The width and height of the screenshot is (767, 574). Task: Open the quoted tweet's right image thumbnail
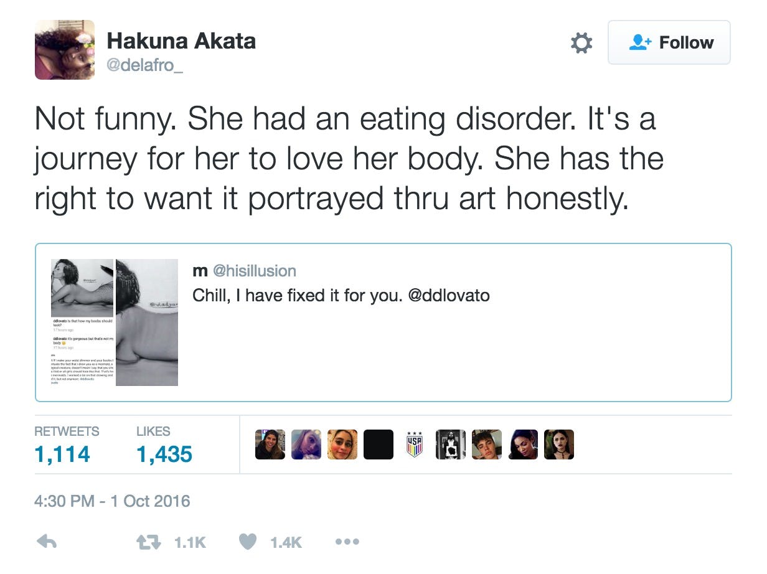[x=147, y=322]
